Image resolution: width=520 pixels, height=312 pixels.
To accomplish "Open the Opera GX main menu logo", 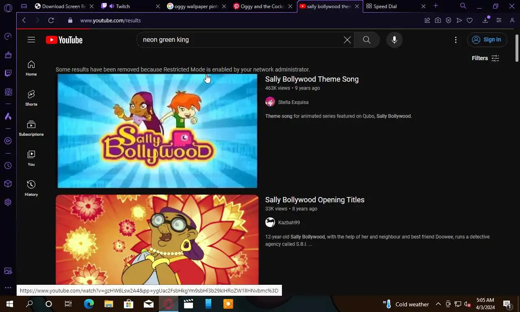I will 8,7.
